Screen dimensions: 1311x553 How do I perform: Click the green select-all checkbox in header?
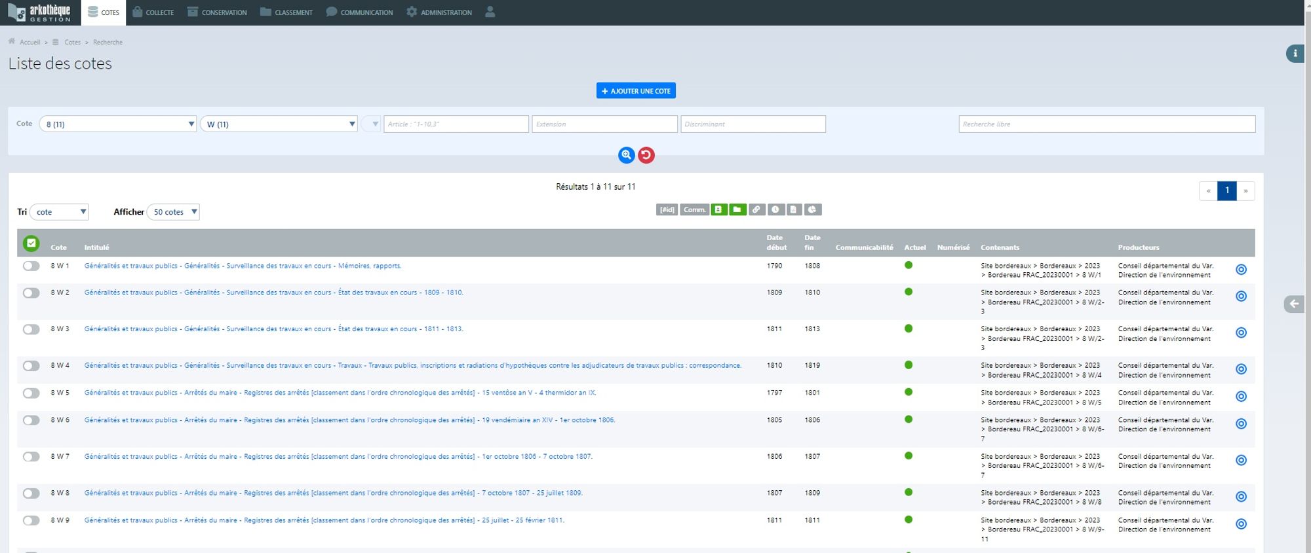[x=31, y=243]
